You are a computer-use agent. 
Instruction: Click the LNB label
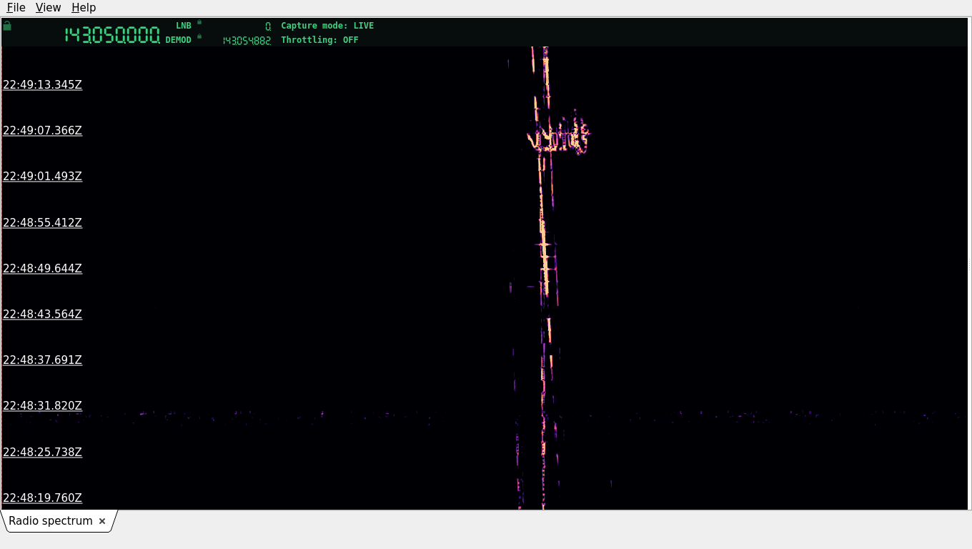pos(184,26)
